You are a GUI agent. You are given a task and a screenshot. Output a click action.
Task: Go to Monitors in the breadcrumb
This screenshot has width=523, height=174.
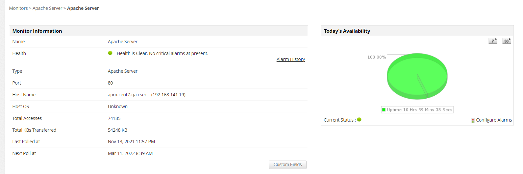18,8
